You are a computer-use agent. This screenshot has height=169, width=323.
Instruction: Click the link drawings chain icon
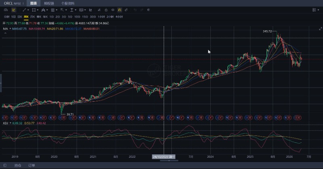[x=126, y=10]
